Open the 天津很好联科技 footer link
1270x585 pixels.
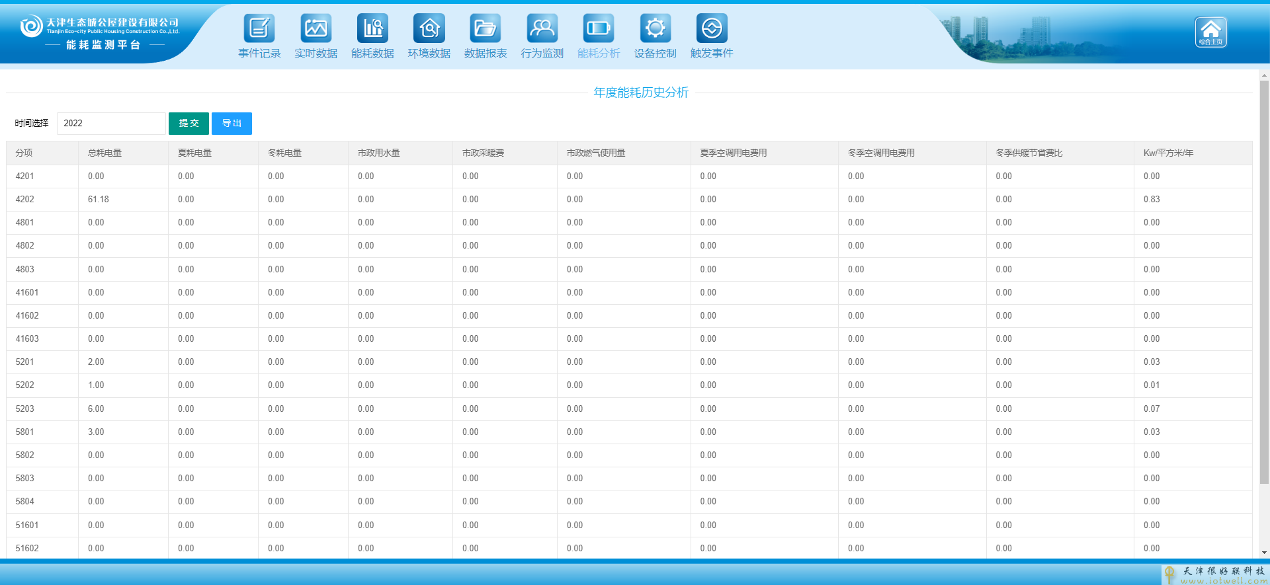point(1216,574)
